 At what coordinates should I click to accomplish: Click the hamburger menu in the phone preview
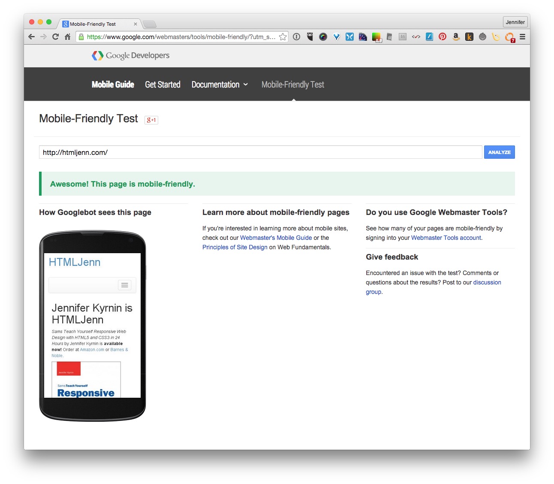tap(125, 285)
